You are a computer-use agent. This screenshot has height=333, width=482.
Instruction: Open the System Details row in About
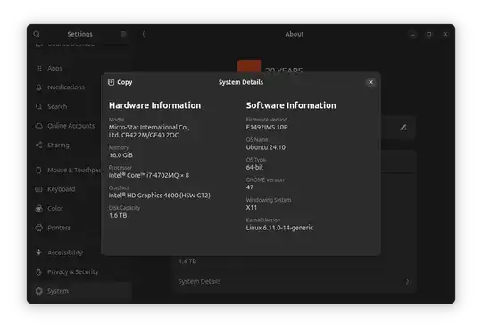coord(295,281)
